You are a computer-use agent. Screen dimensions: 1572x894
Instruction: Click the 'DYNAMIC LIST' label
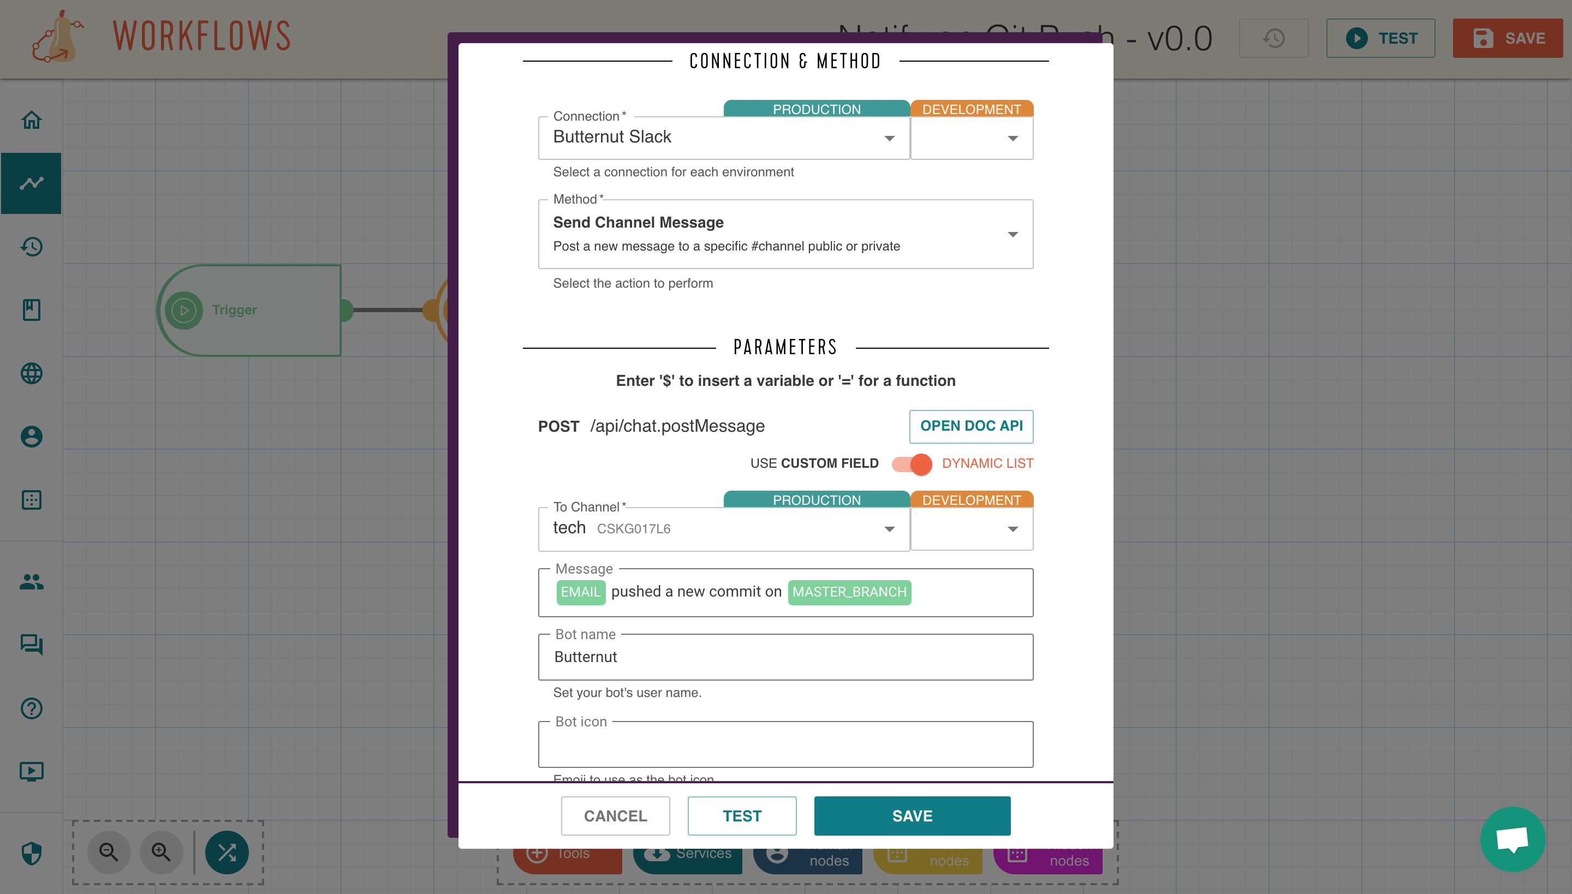pos(987,463)
